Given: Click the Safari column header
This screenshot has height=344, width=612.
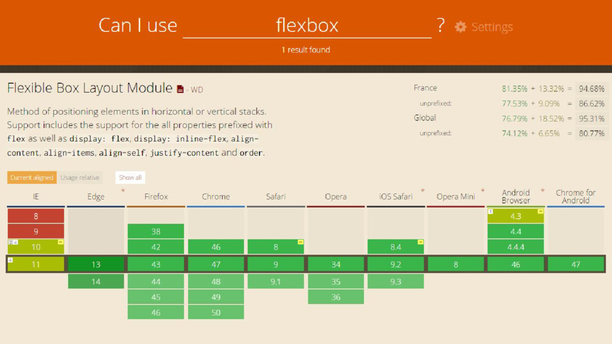Looking at the screenshot, I should coord(276,196).
